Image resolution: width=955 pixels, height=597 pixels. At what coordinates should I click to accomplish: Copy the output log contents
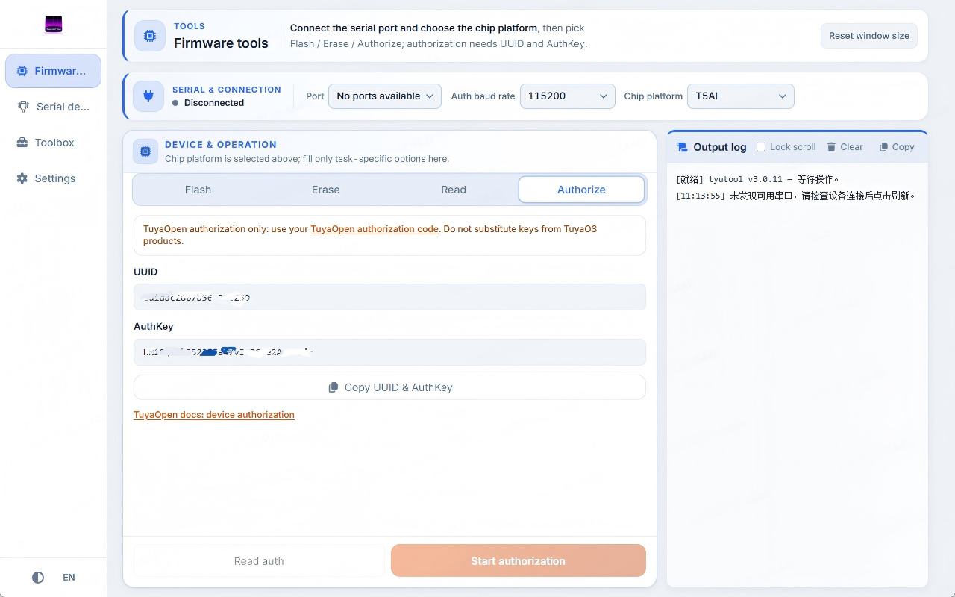click(x=897, y=147)
